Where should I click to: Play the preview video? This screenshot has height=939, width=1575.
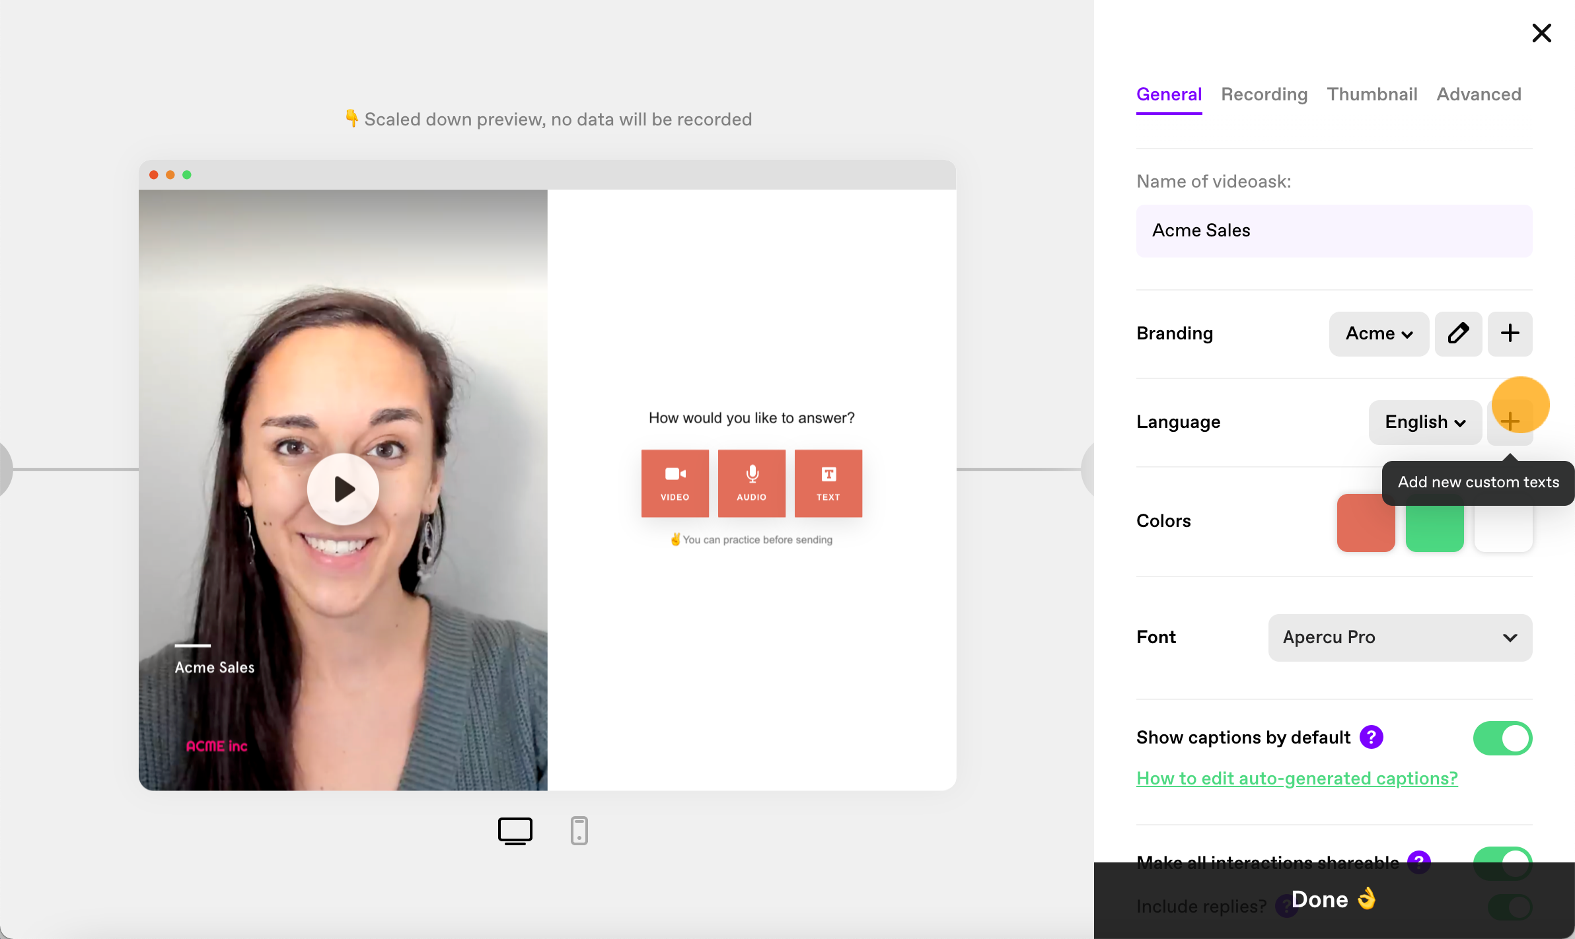pyautogui.click(x=343, y=489)
